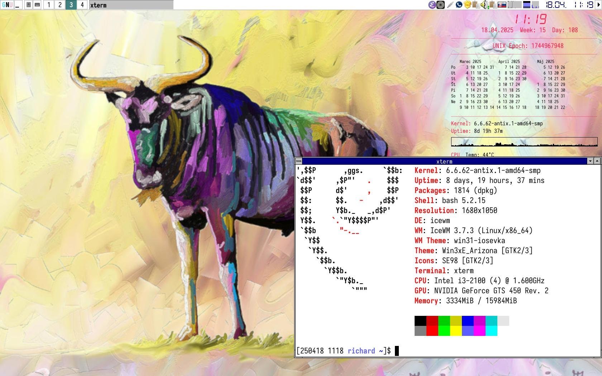Click the memory monitor applet in tray
The image size is (602, 376).
point(527,5)
